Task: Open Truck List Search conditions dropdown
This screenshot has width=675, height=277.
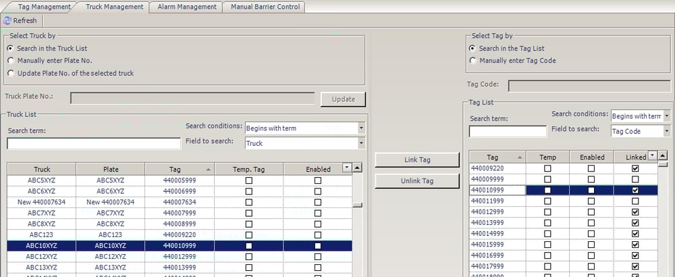Action: coord(360,128)
